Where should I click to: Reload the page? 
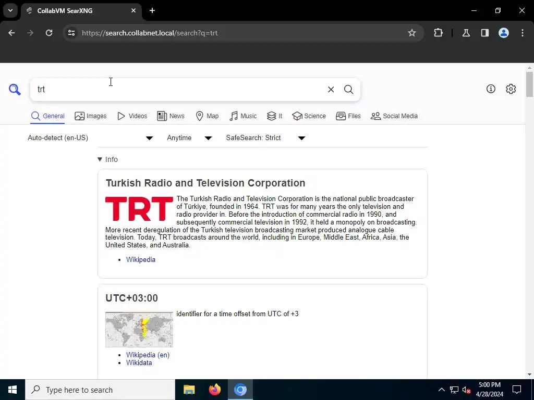point(49,33)
